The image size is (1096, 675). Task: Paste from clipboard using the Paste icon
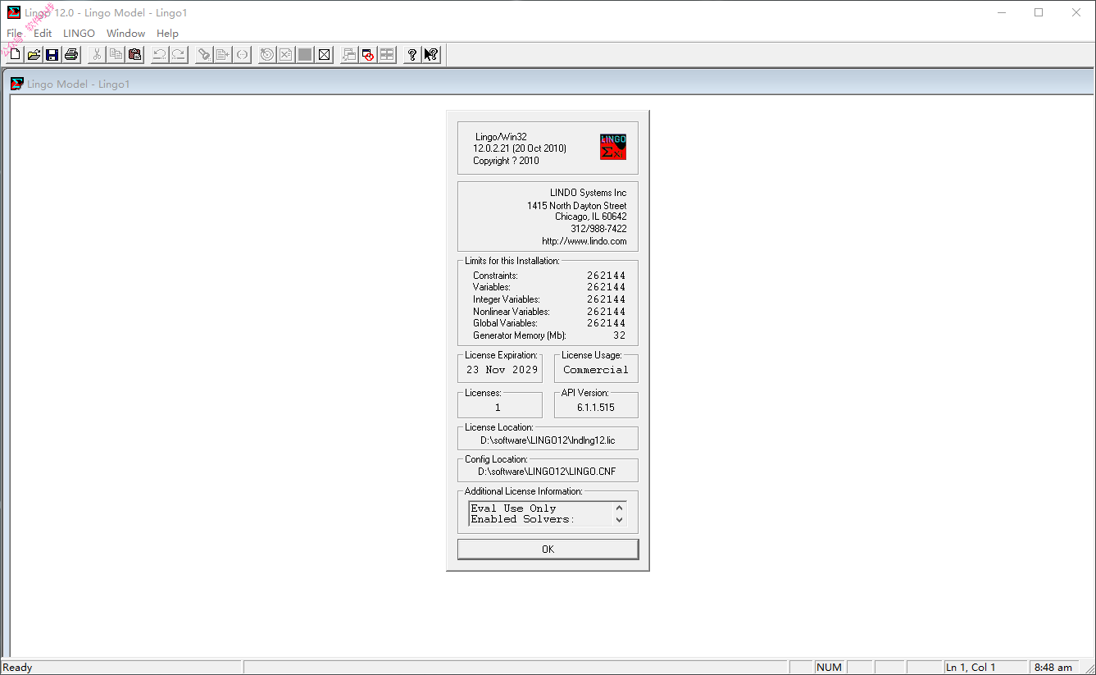tap(134, 55)
